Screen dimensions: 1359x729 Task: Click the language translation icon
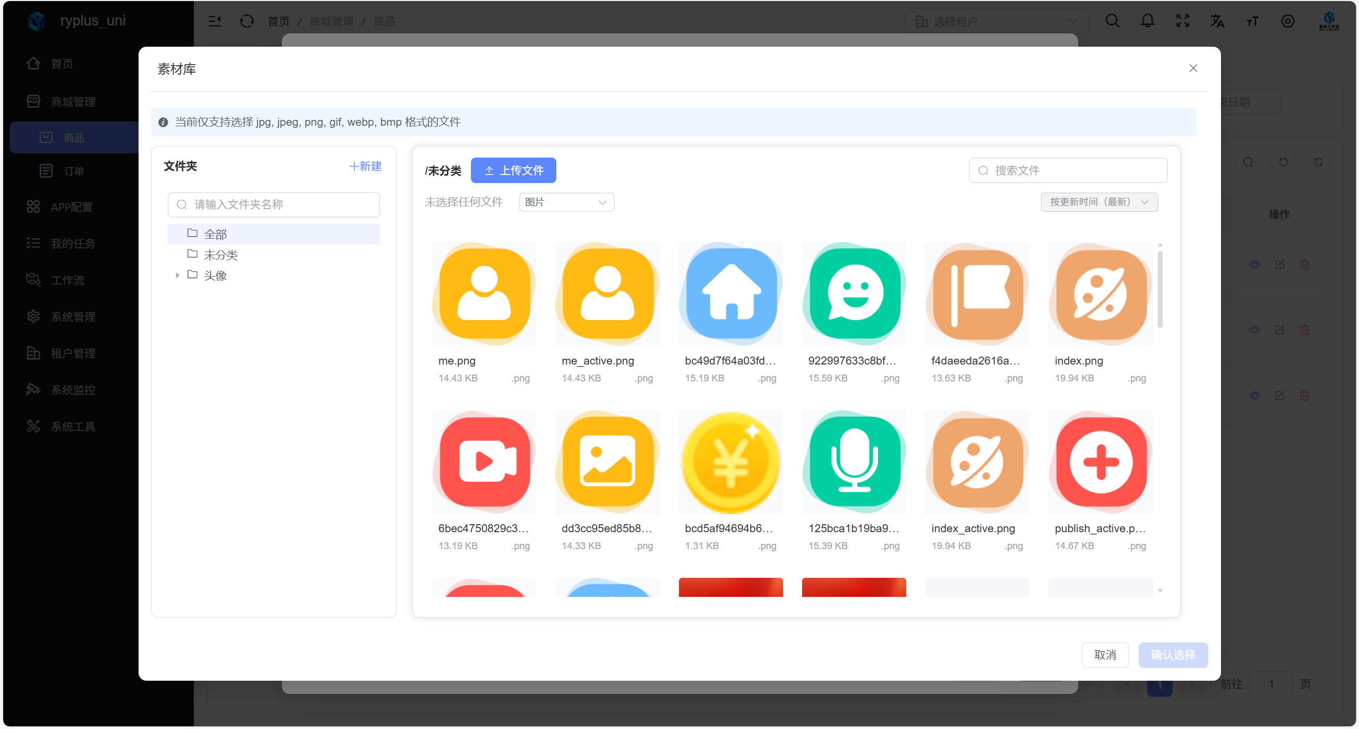point(1217,21)
